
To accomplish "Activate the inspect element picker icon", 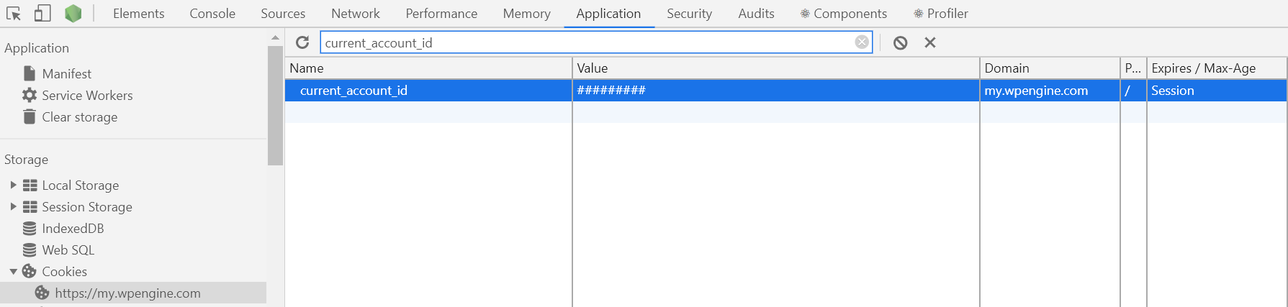I will (x=14, y=13).
